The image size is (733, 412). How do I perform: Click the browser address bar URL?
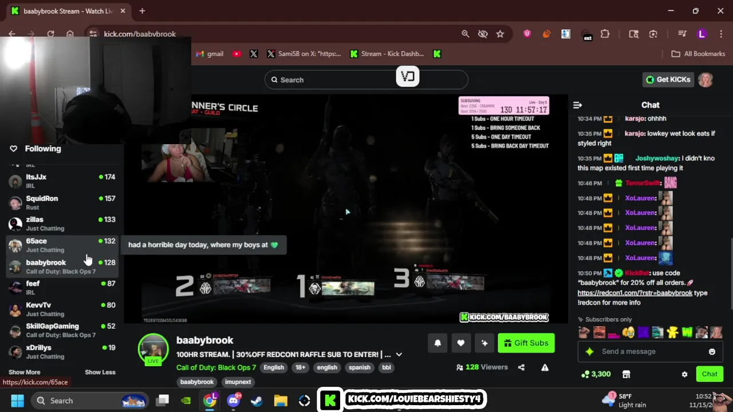point(140,34)
